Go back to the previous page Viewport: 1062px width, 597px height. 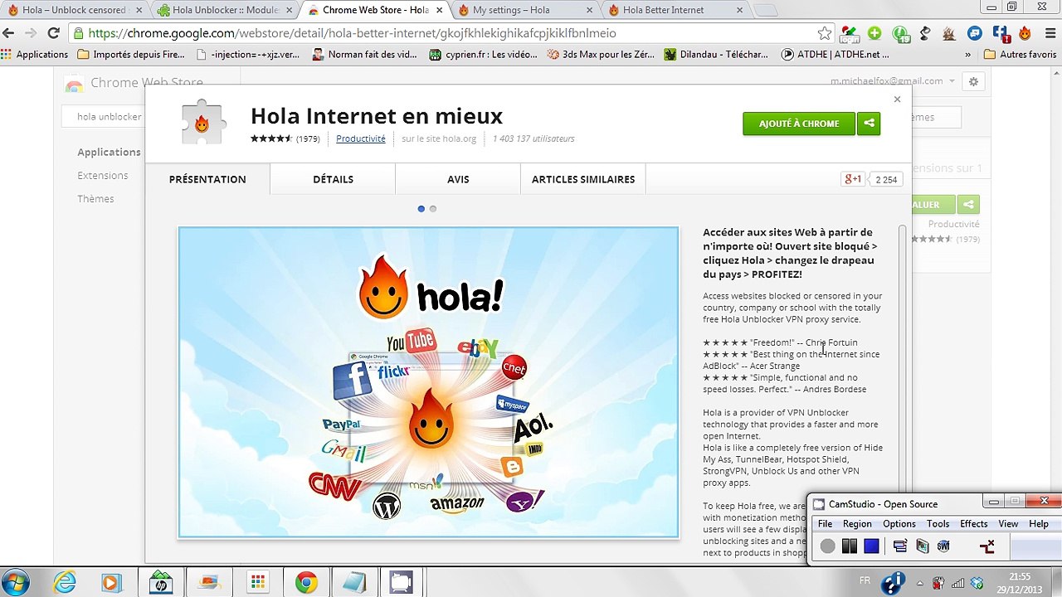coord(9,33)
